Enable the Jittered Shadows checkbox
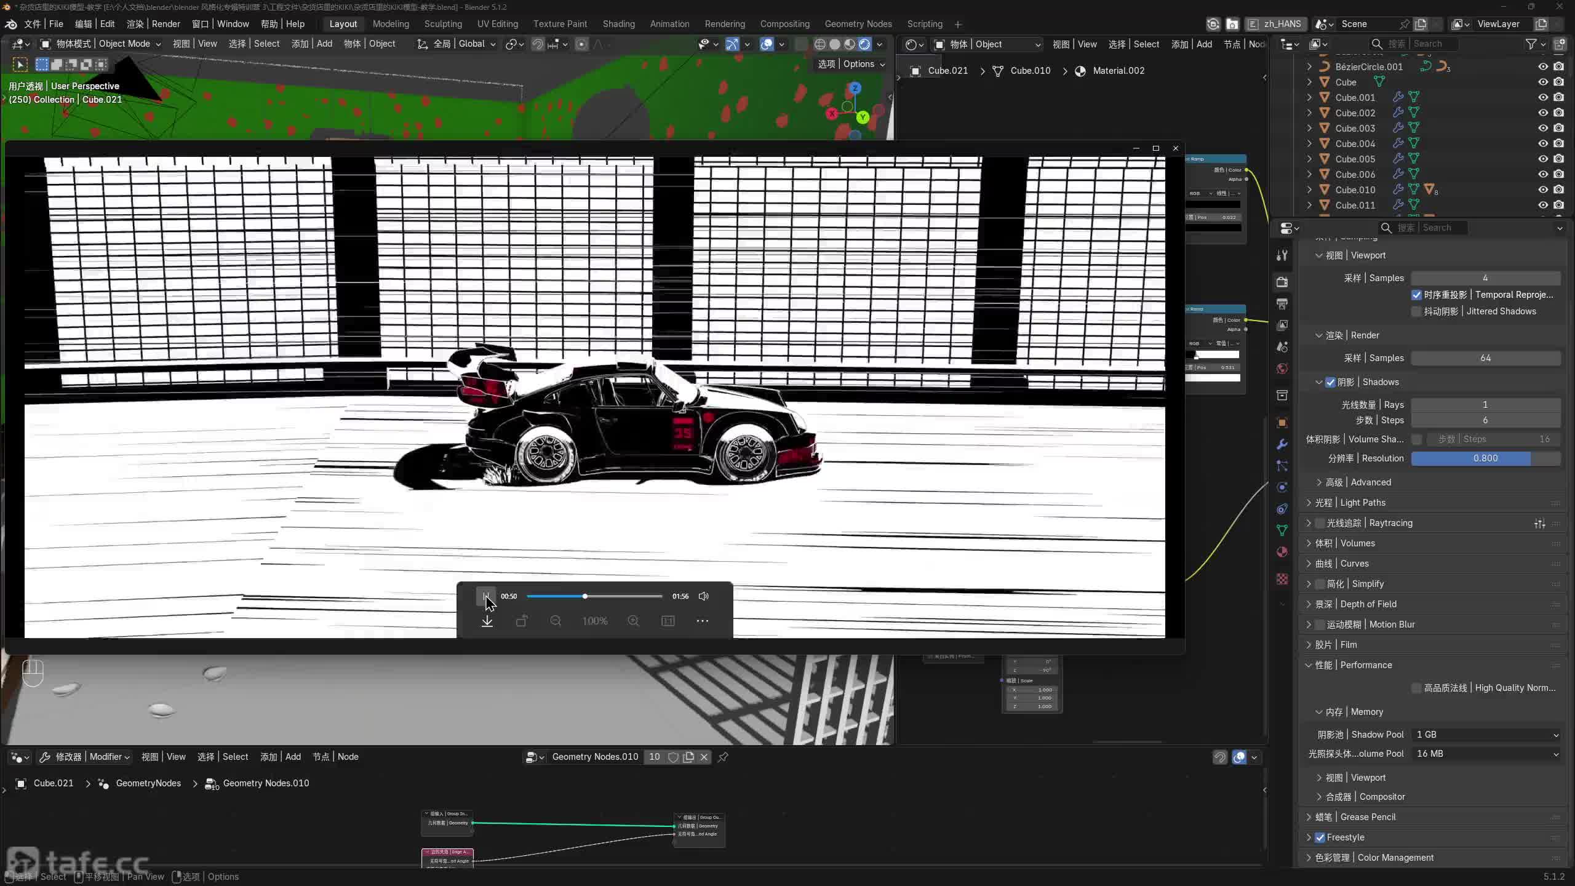Image resolution: width=1575 pixels, height=886 pixels. (1417, 311)
